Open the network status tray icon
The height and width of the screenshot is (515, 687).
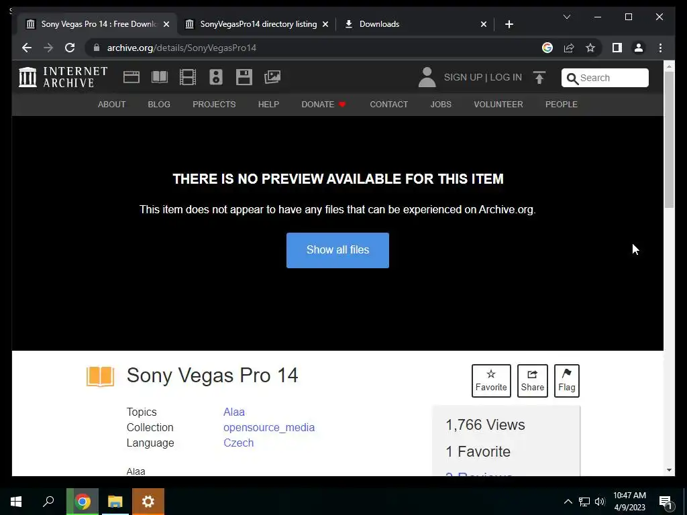click(x=584, y=502)
